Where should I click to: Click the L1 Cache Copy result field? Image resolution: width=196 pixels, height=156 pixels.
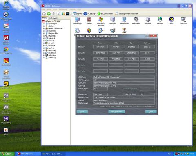click(x=131, y=53)
